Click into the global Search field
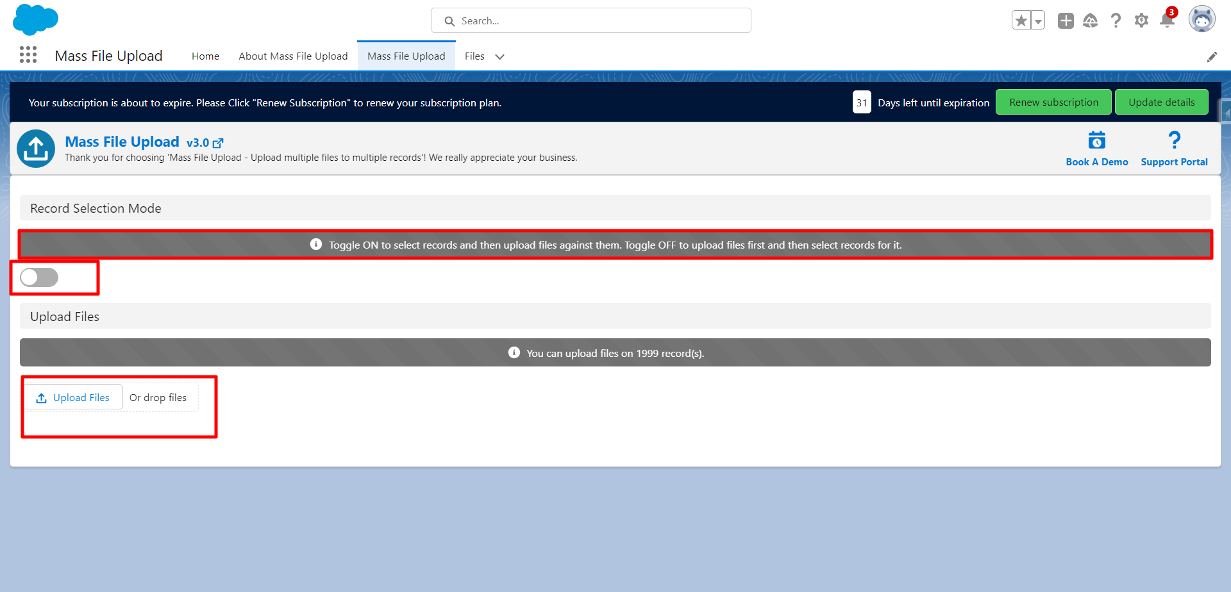1231x592 pixels. click(591, 21)
